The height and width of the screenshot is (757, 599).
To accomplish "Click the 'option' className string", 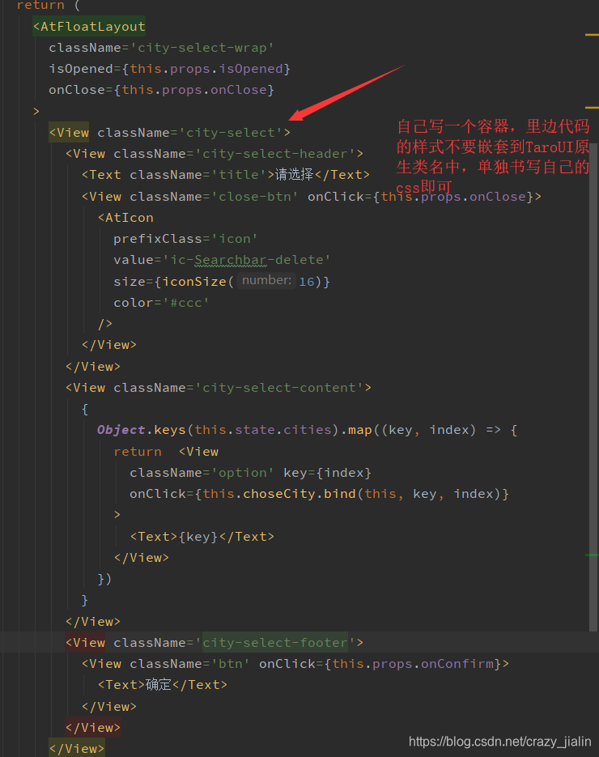I will pos(242,473).
